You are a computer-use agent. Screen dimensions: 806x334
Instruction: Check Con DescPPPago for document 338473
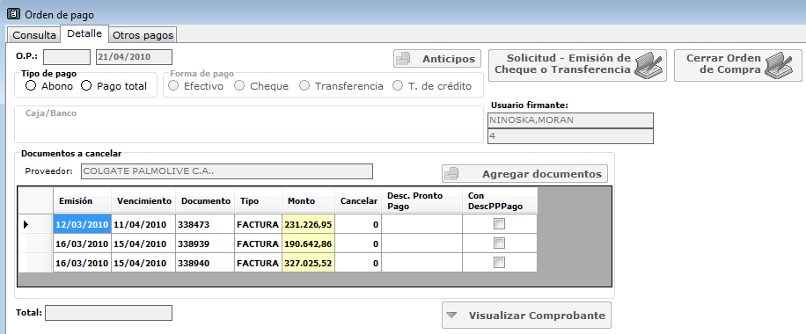[x=499, y=224]
